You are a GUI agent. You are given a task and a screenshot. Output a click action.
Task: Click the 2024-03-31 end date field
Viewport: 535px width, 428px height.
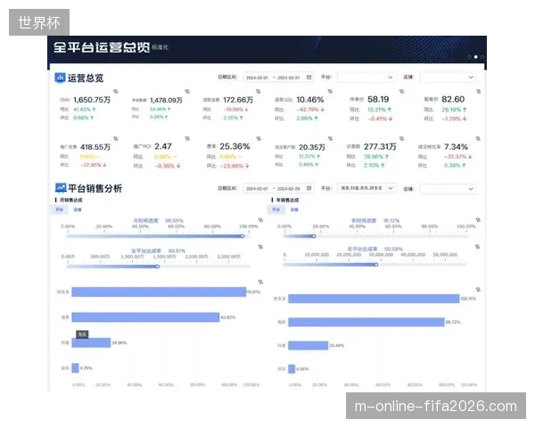click(x=288, y=78)
